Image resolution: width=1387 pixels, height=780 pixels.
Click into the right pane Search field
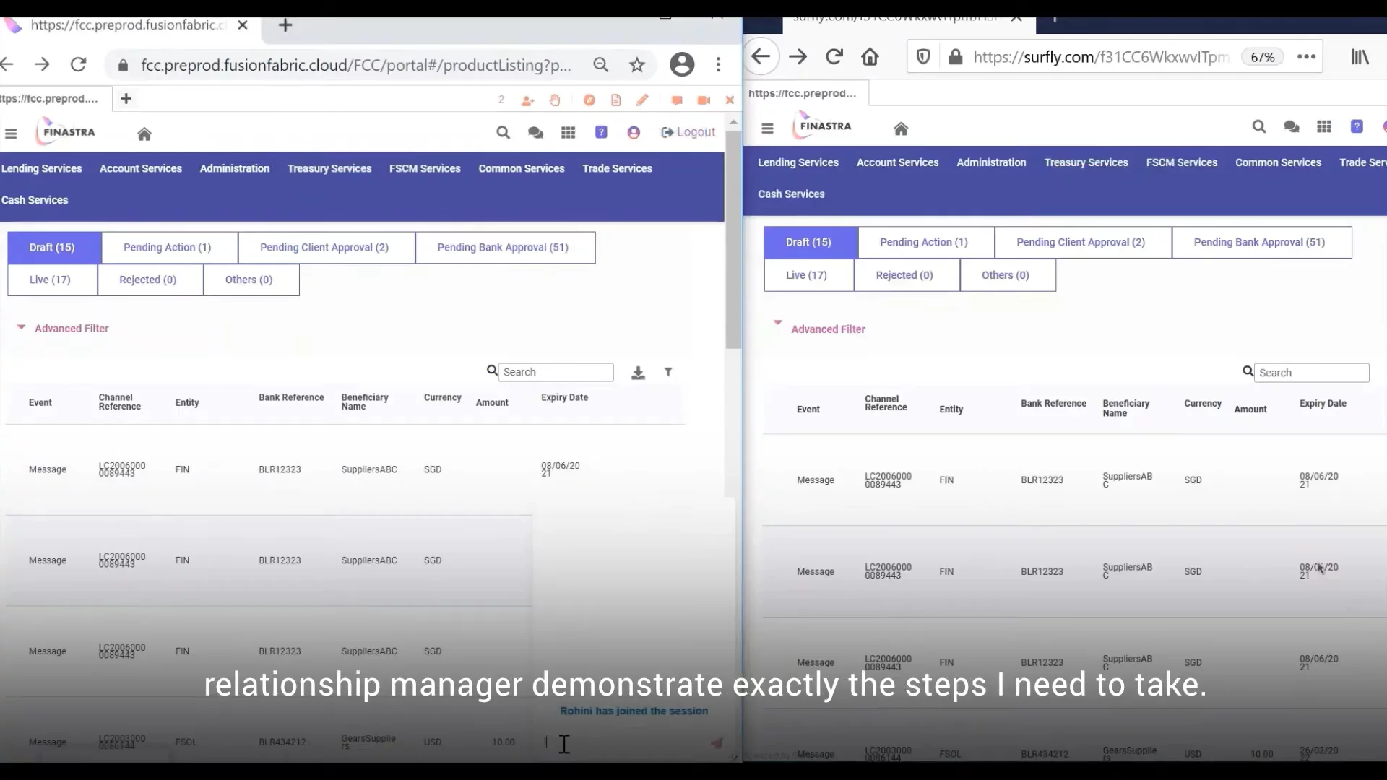pyautogui.click(x=1311, y=373)
